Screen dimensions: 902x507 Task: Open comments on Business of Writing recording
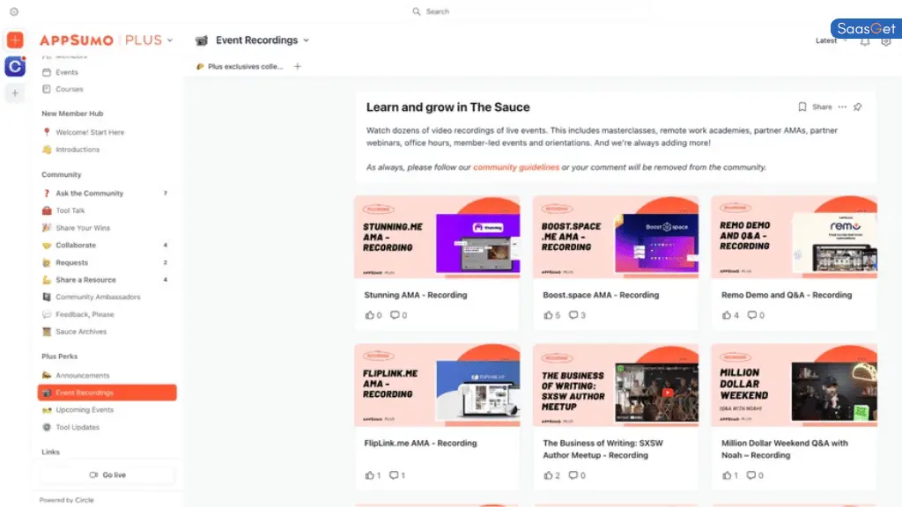[x=573, y=475]
